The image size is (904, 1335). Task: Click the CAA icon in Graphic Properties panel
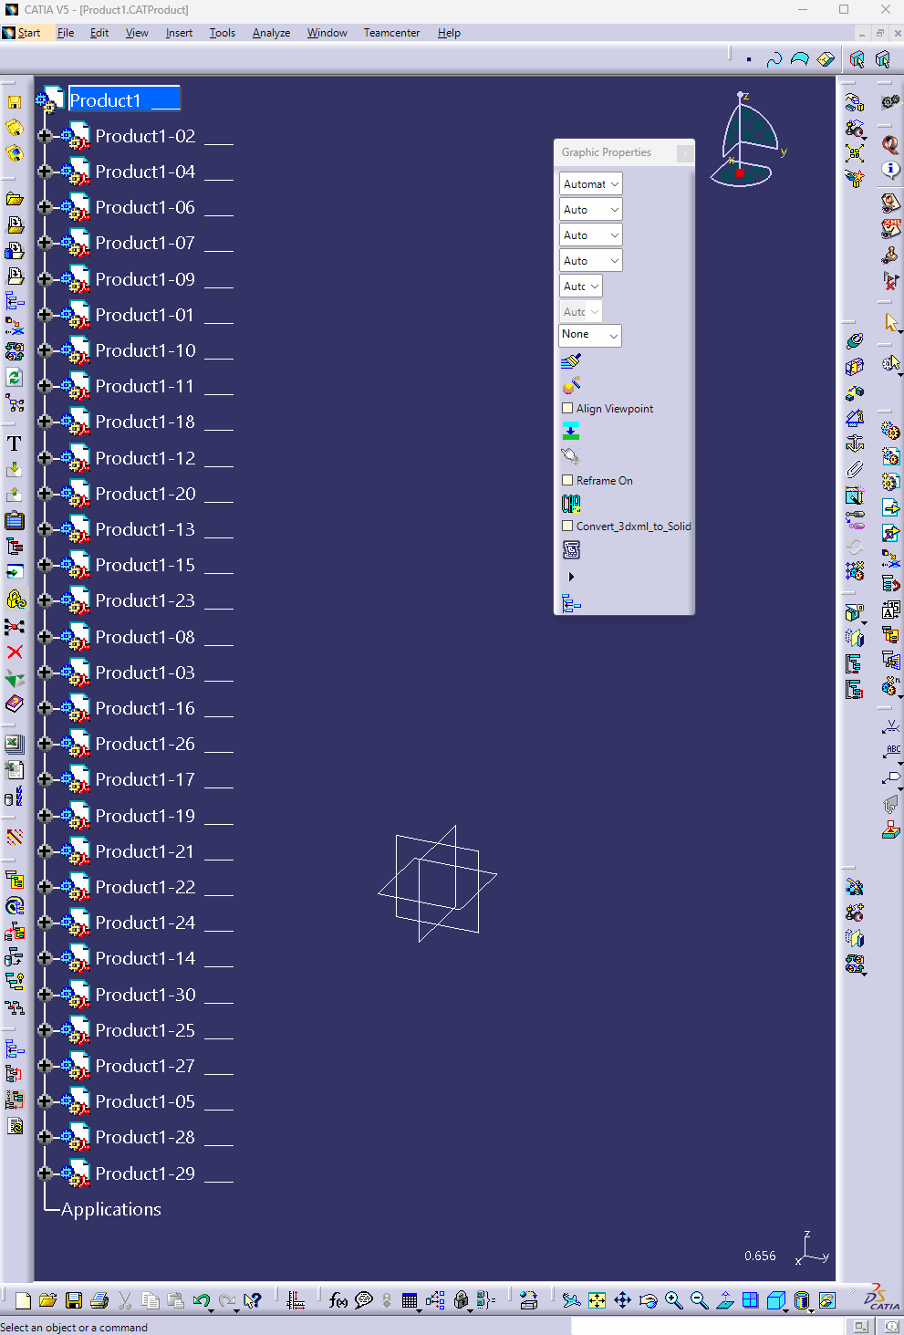[x=571, y=503]
